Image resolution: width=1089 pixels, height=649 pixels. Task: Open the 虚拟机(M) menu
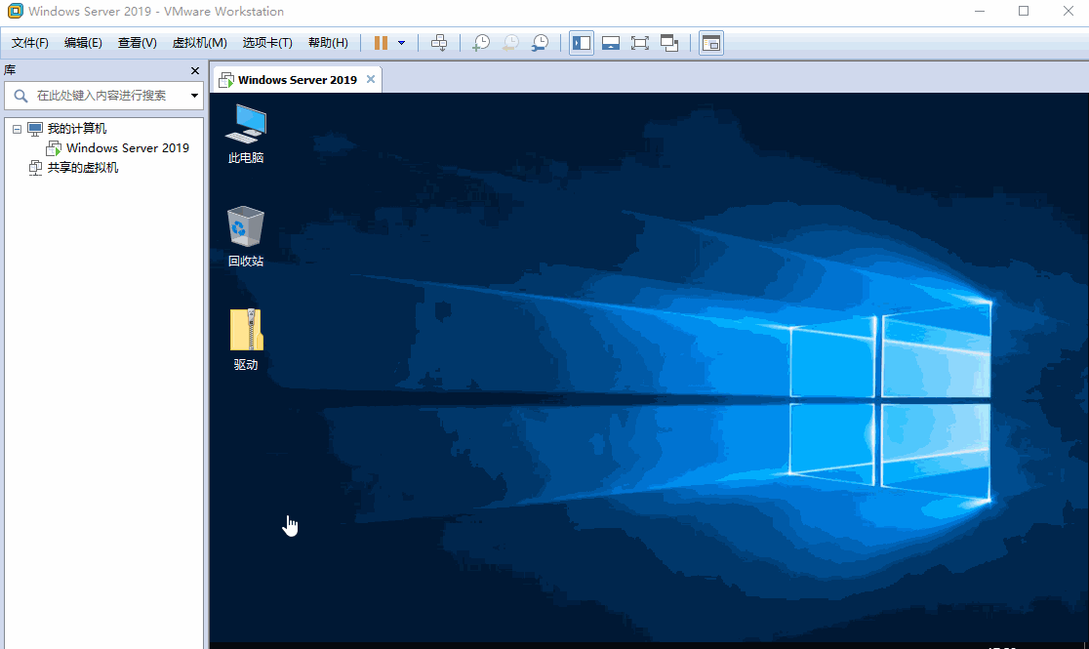point(200,43)
